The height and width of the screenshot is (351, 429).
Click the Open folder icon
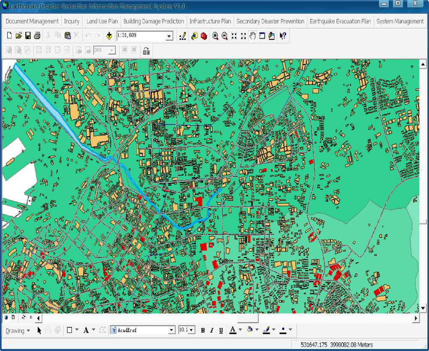pyautogui.click(x=18, y=36)
